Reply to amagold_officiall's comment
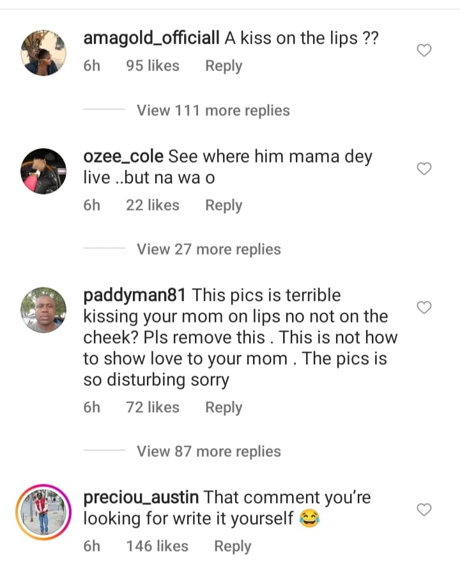This screenshot has width=460, height=570. pos(224,66)
